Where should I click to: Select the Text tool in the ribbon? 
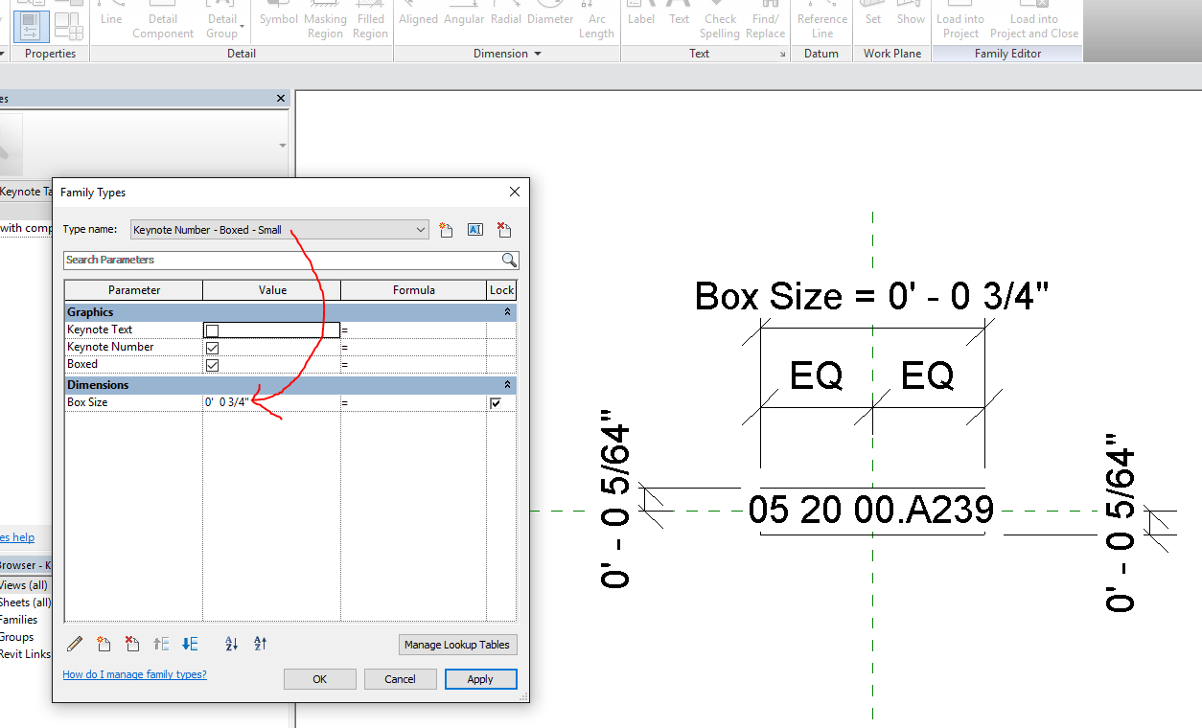(679, 19)
